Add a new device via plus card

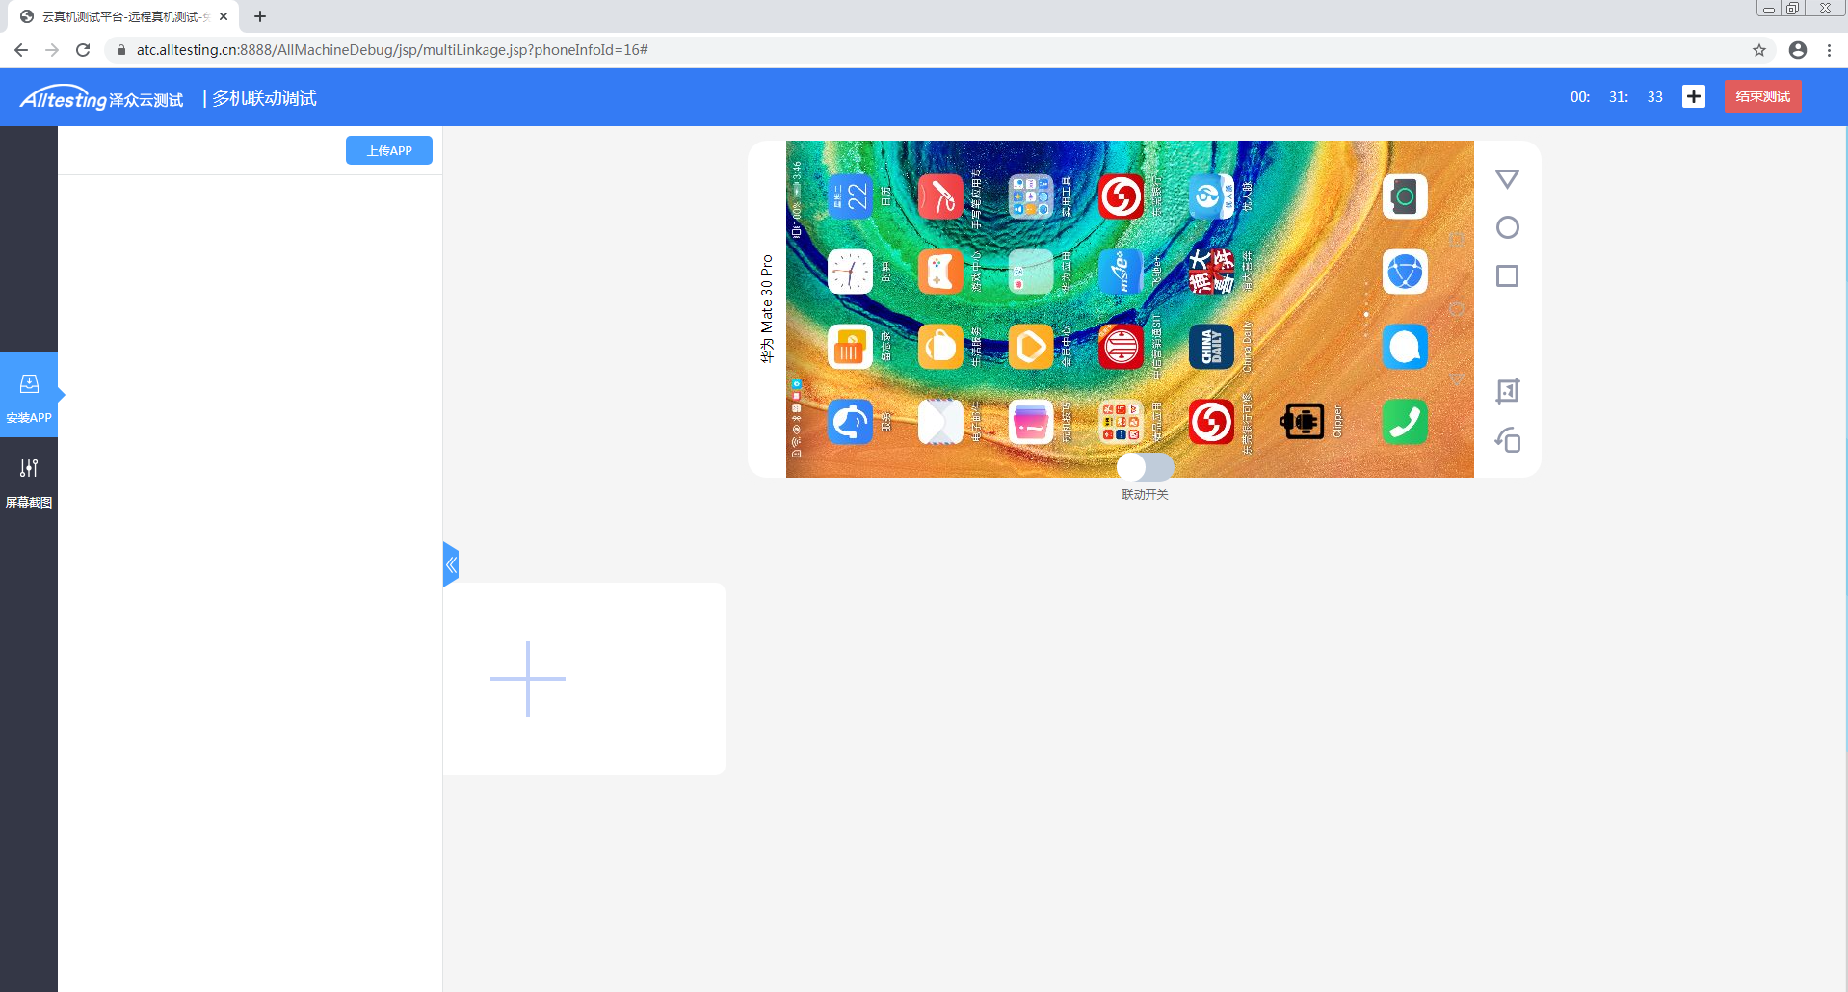(528, 679)
